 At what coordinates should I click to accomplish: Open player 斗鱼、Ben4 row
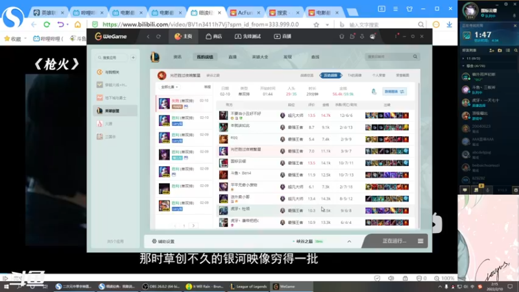tap(316, 175)
